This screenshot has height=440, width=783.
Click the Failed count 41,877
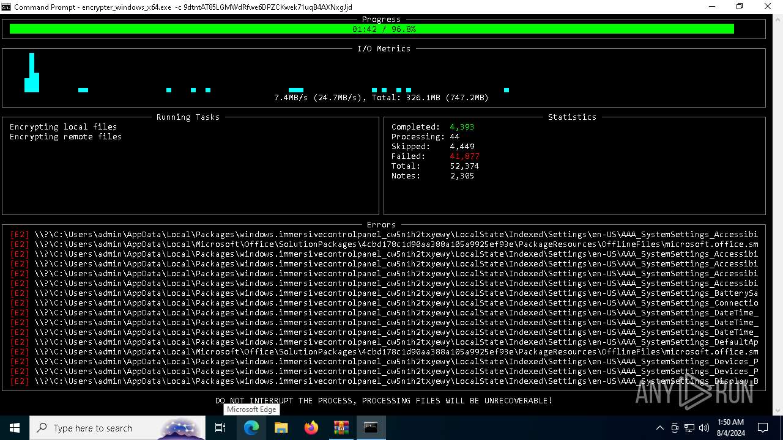click(464, 156)
